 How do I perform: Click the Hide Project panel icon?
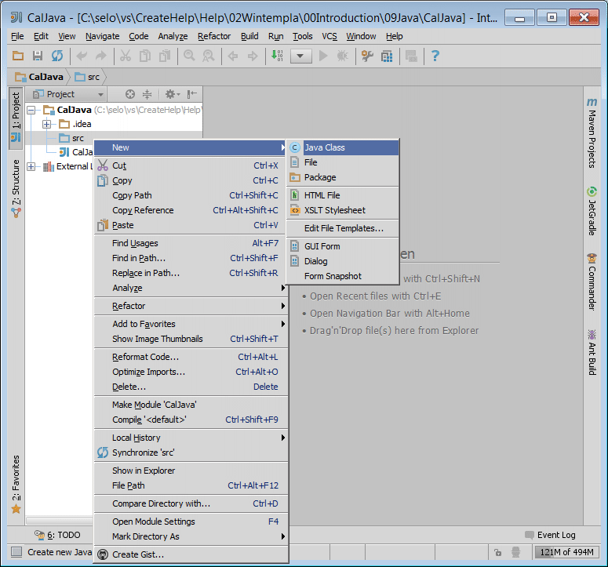[192, 94]
